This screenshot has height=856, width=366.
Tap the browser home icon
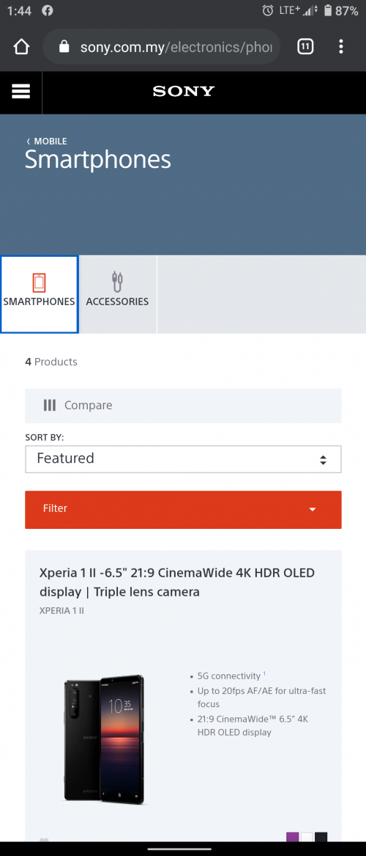coord(21,48)
